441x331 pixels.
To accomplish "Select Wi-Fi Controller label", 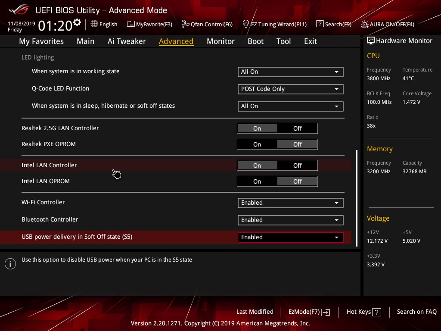I will [x=43, y=203].
